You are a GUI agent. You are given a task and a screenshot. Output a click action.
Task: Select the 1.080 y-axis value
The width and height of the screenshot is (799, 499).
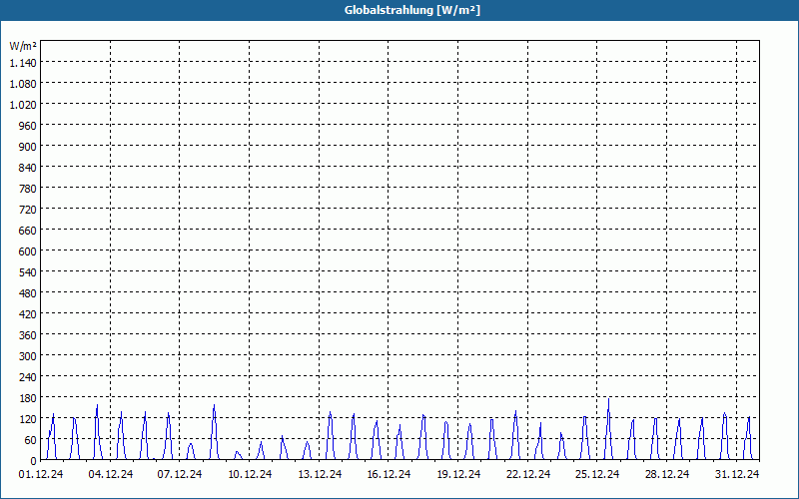pyautogui.click(x=23, y=84)
